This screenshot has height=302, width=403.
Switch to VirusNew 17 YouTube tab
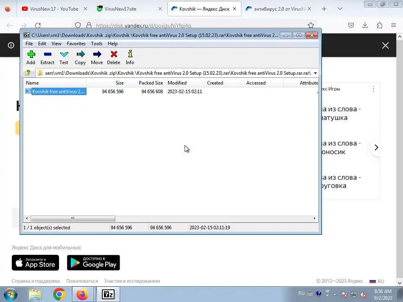(x=54, y=9)
